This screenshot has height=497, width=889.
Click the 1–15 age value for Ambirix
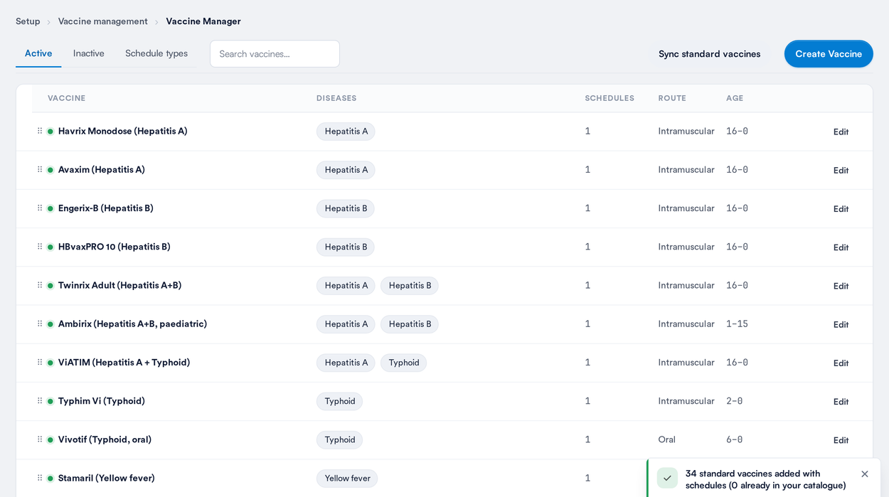[737, 324]
